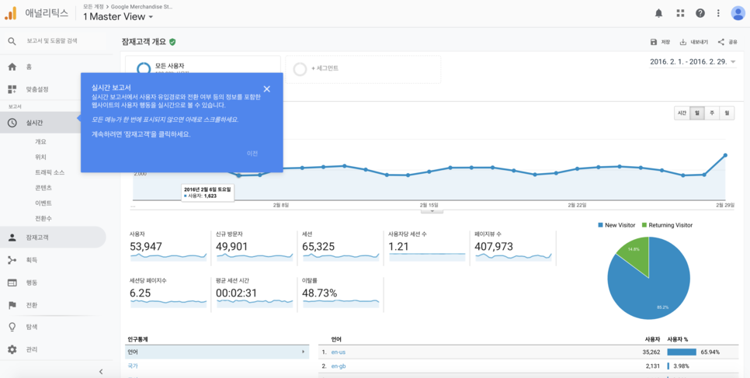
Task: Click the 행동 behavior icon
Action: tap(12, 283)
